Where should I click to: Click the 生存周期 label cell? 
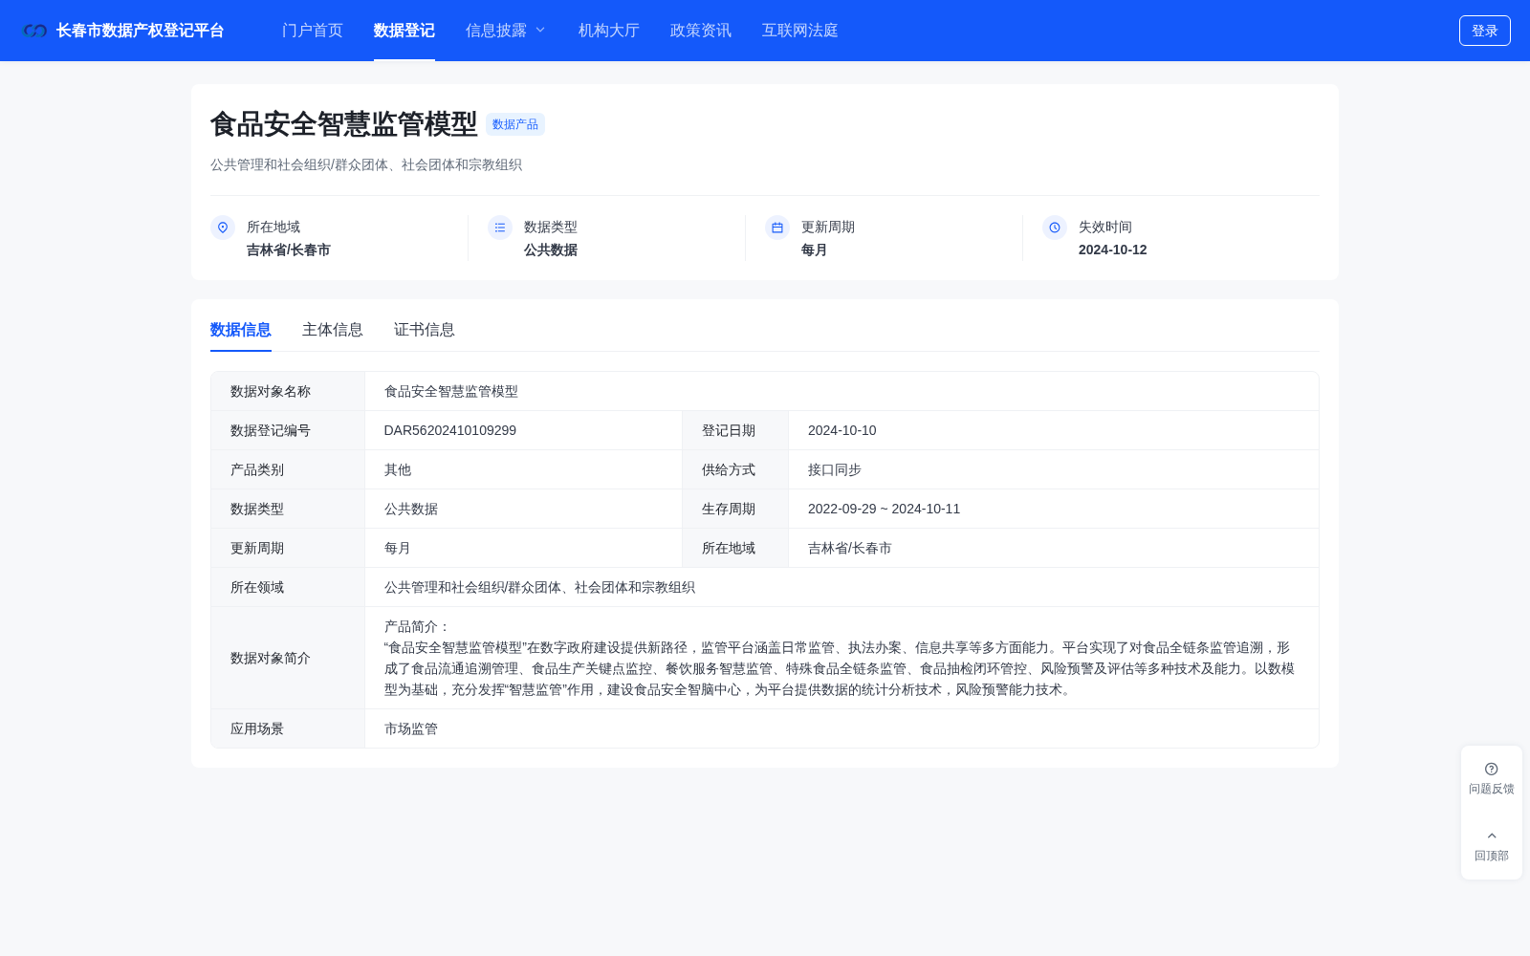[x=735, y=509]
